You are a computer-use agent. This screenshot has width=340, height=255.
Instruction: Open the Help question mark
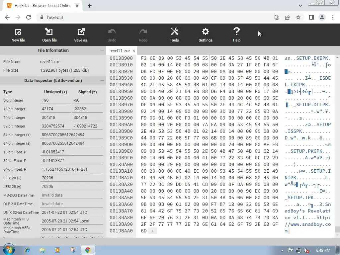click(x=236, y=35)
